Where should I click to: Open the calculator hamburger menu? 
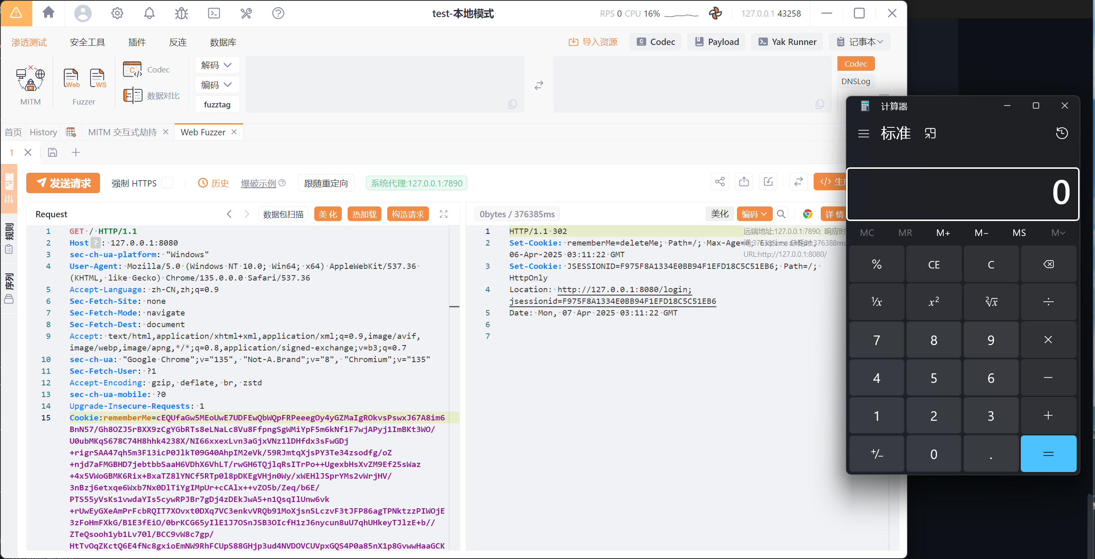tap(863, 134)
